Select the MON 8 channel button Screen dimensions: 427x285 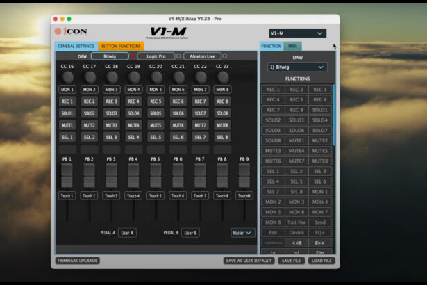tap(223, 90)
